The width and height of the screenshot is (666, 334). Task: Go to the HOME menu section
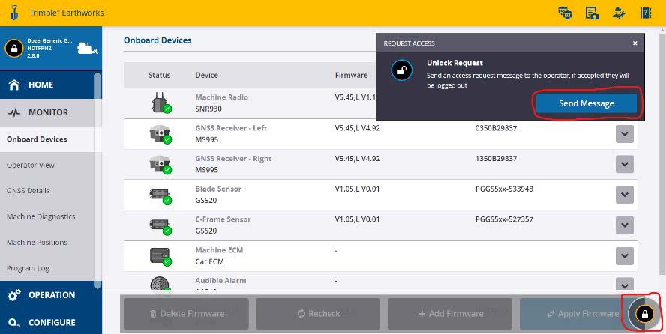(47, 85)
